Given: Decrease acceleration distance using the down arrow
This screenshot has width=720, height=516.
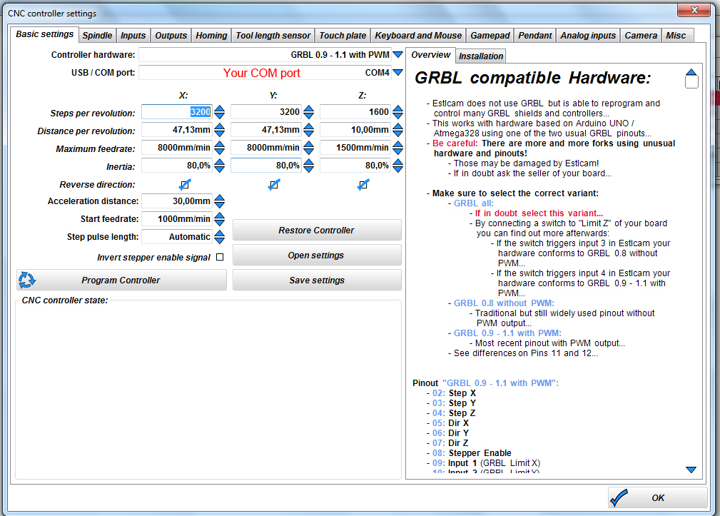Looking at the screenshot, I should [220, 206].
